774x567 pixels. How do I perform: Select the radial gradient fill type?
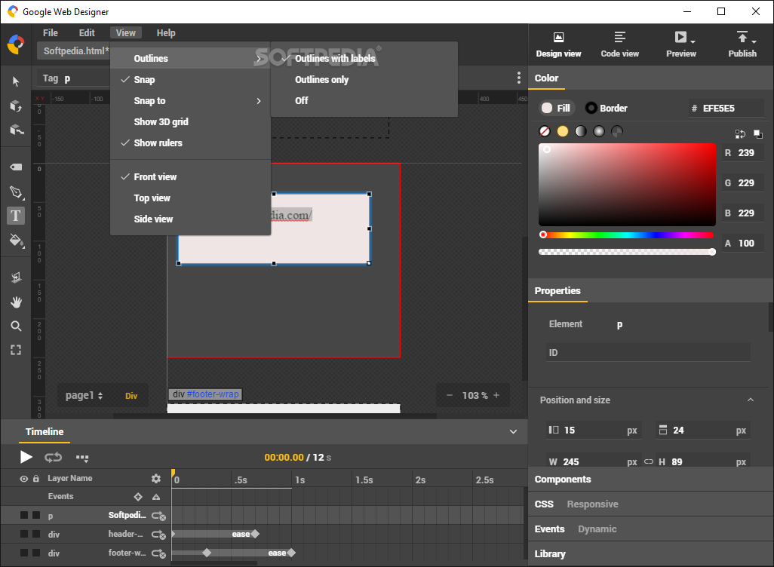click(599, 131)
